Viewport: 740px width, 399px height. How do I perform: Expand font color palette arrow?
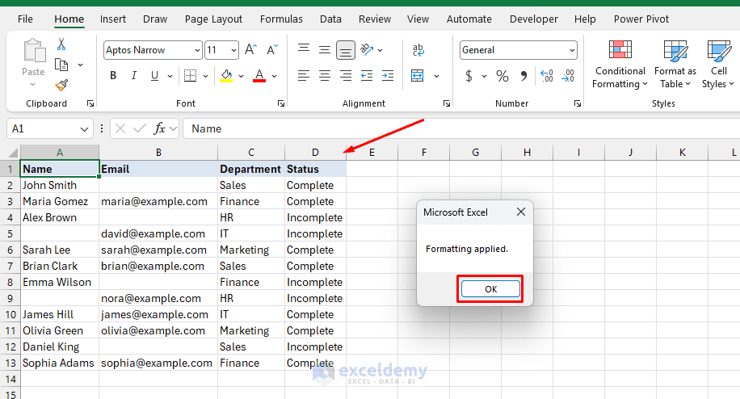274,76
